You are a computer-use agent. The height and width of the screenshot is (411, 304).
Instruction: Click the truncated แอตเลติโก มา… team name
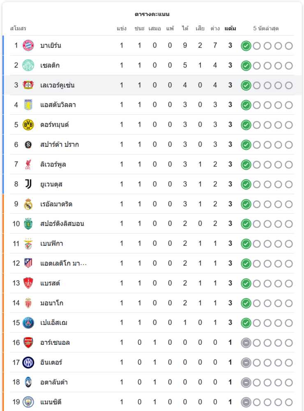63,263
